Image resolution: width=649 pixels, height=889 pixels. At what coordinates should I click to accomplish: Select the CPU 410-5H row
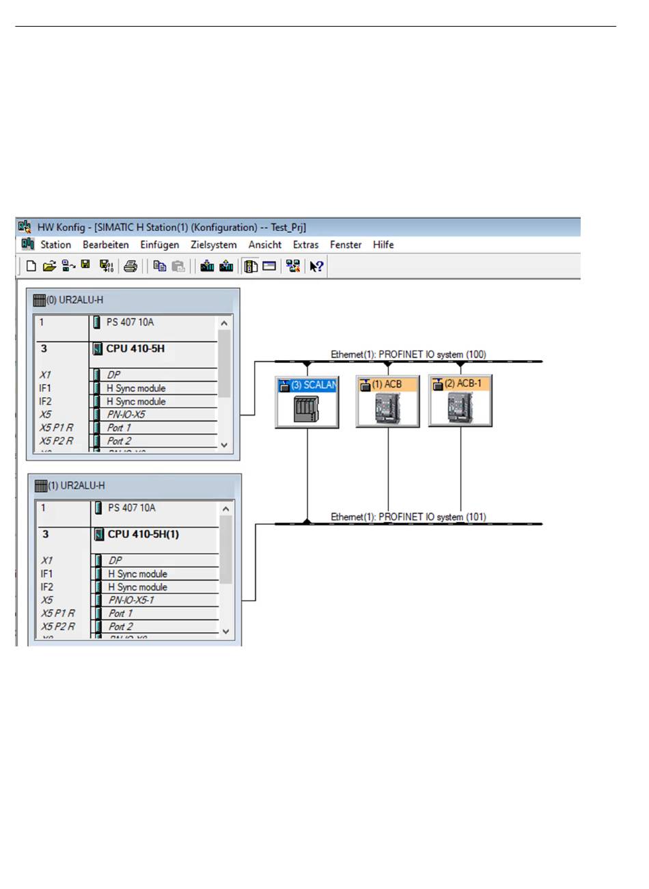(x=126, y=349)
